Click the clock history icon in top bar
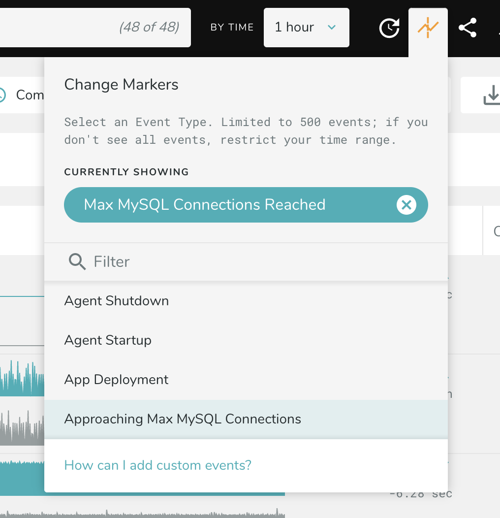Viewport: 500px width, 518px height. click(389, 28)
